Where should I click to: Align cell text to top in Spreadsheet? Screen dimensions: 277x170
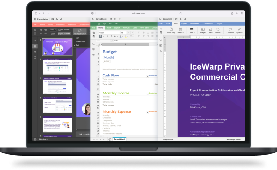pos(139,33)
